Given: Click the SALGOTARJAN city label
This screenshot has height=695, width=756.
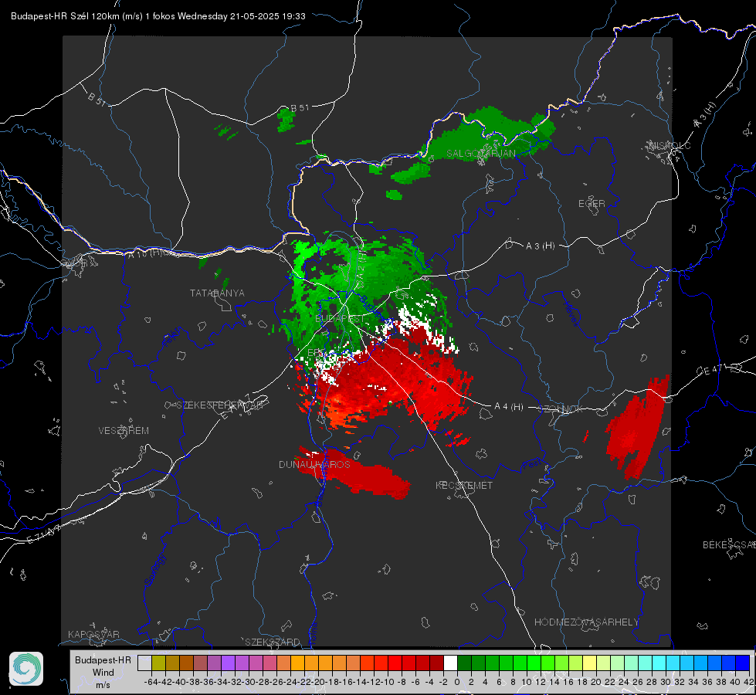Looking at the screenshot, I should [480, 154].
